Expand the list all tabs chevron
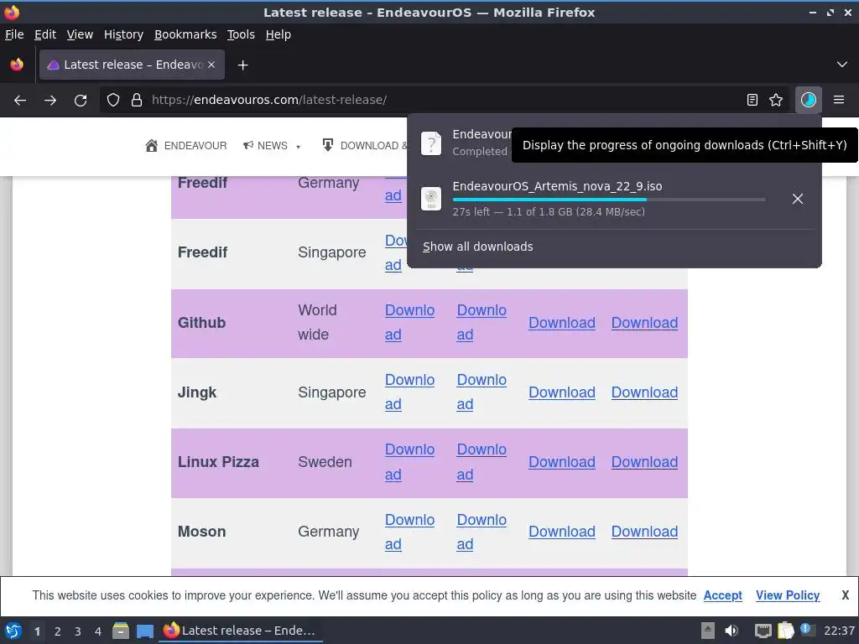This screenshot has width=859, height=644. [842, 65]
